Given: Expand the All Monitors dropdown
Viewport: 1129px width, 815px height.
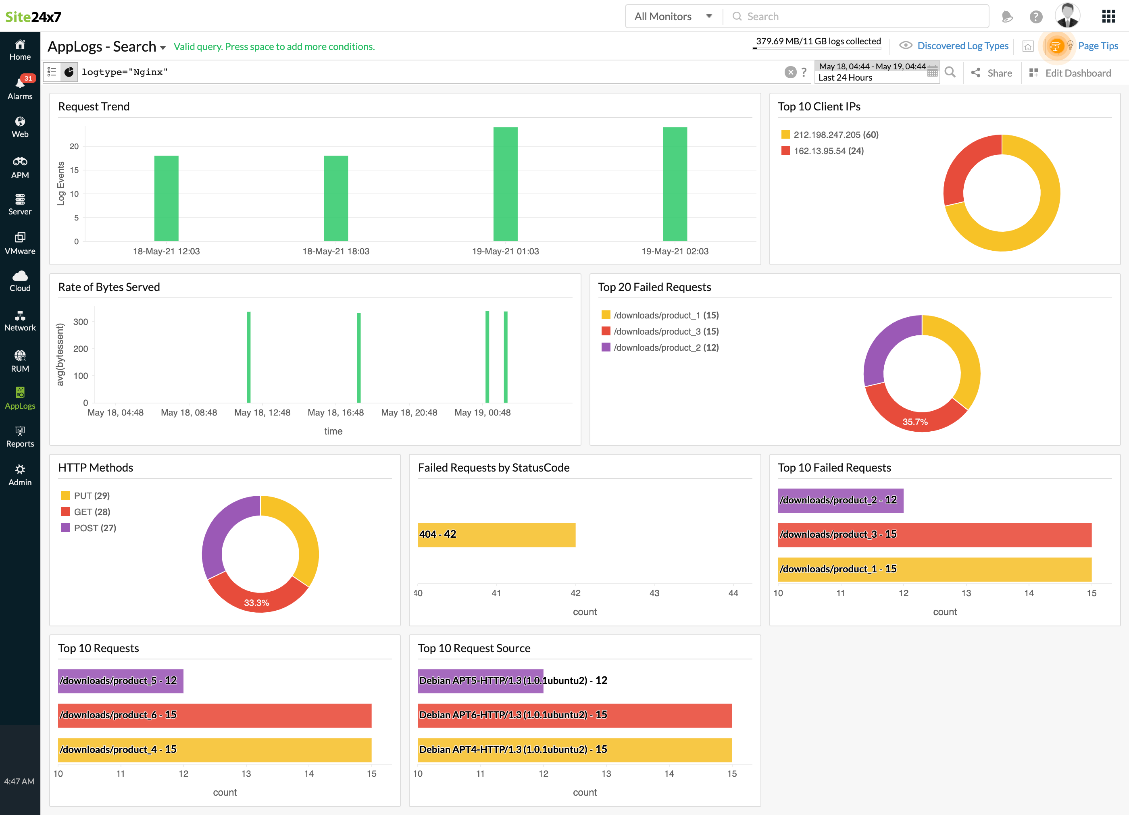Looking at the screenshot, I should 673,16.
